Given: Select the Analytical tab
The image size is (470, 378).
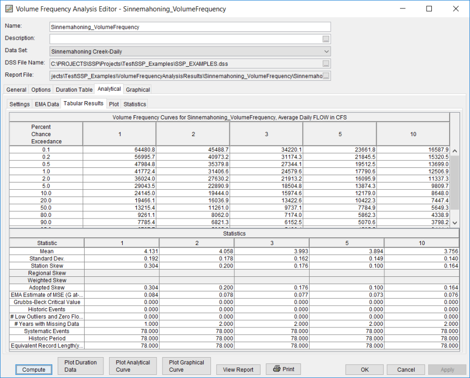Looking at the screenshot, I should click(109, 89).
